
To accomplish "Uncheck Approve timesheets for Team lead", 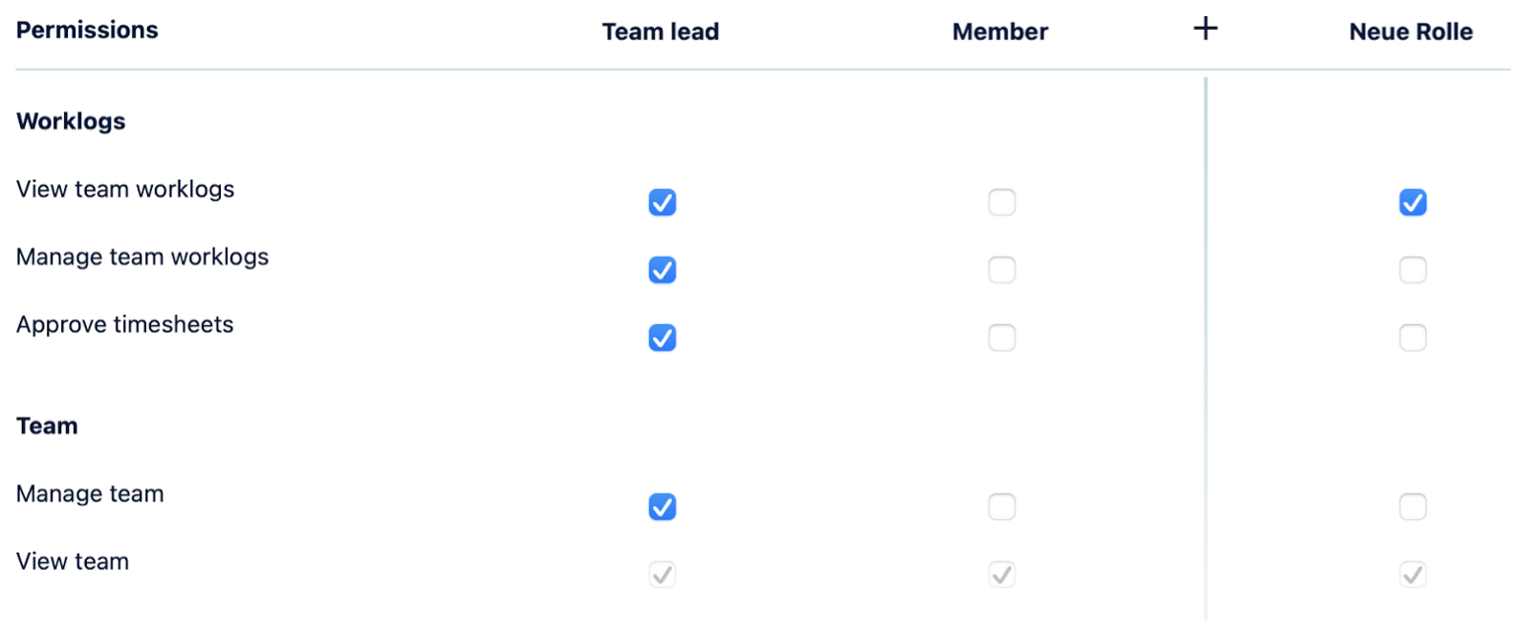I will pyautogui.click(x=662, y=338).
